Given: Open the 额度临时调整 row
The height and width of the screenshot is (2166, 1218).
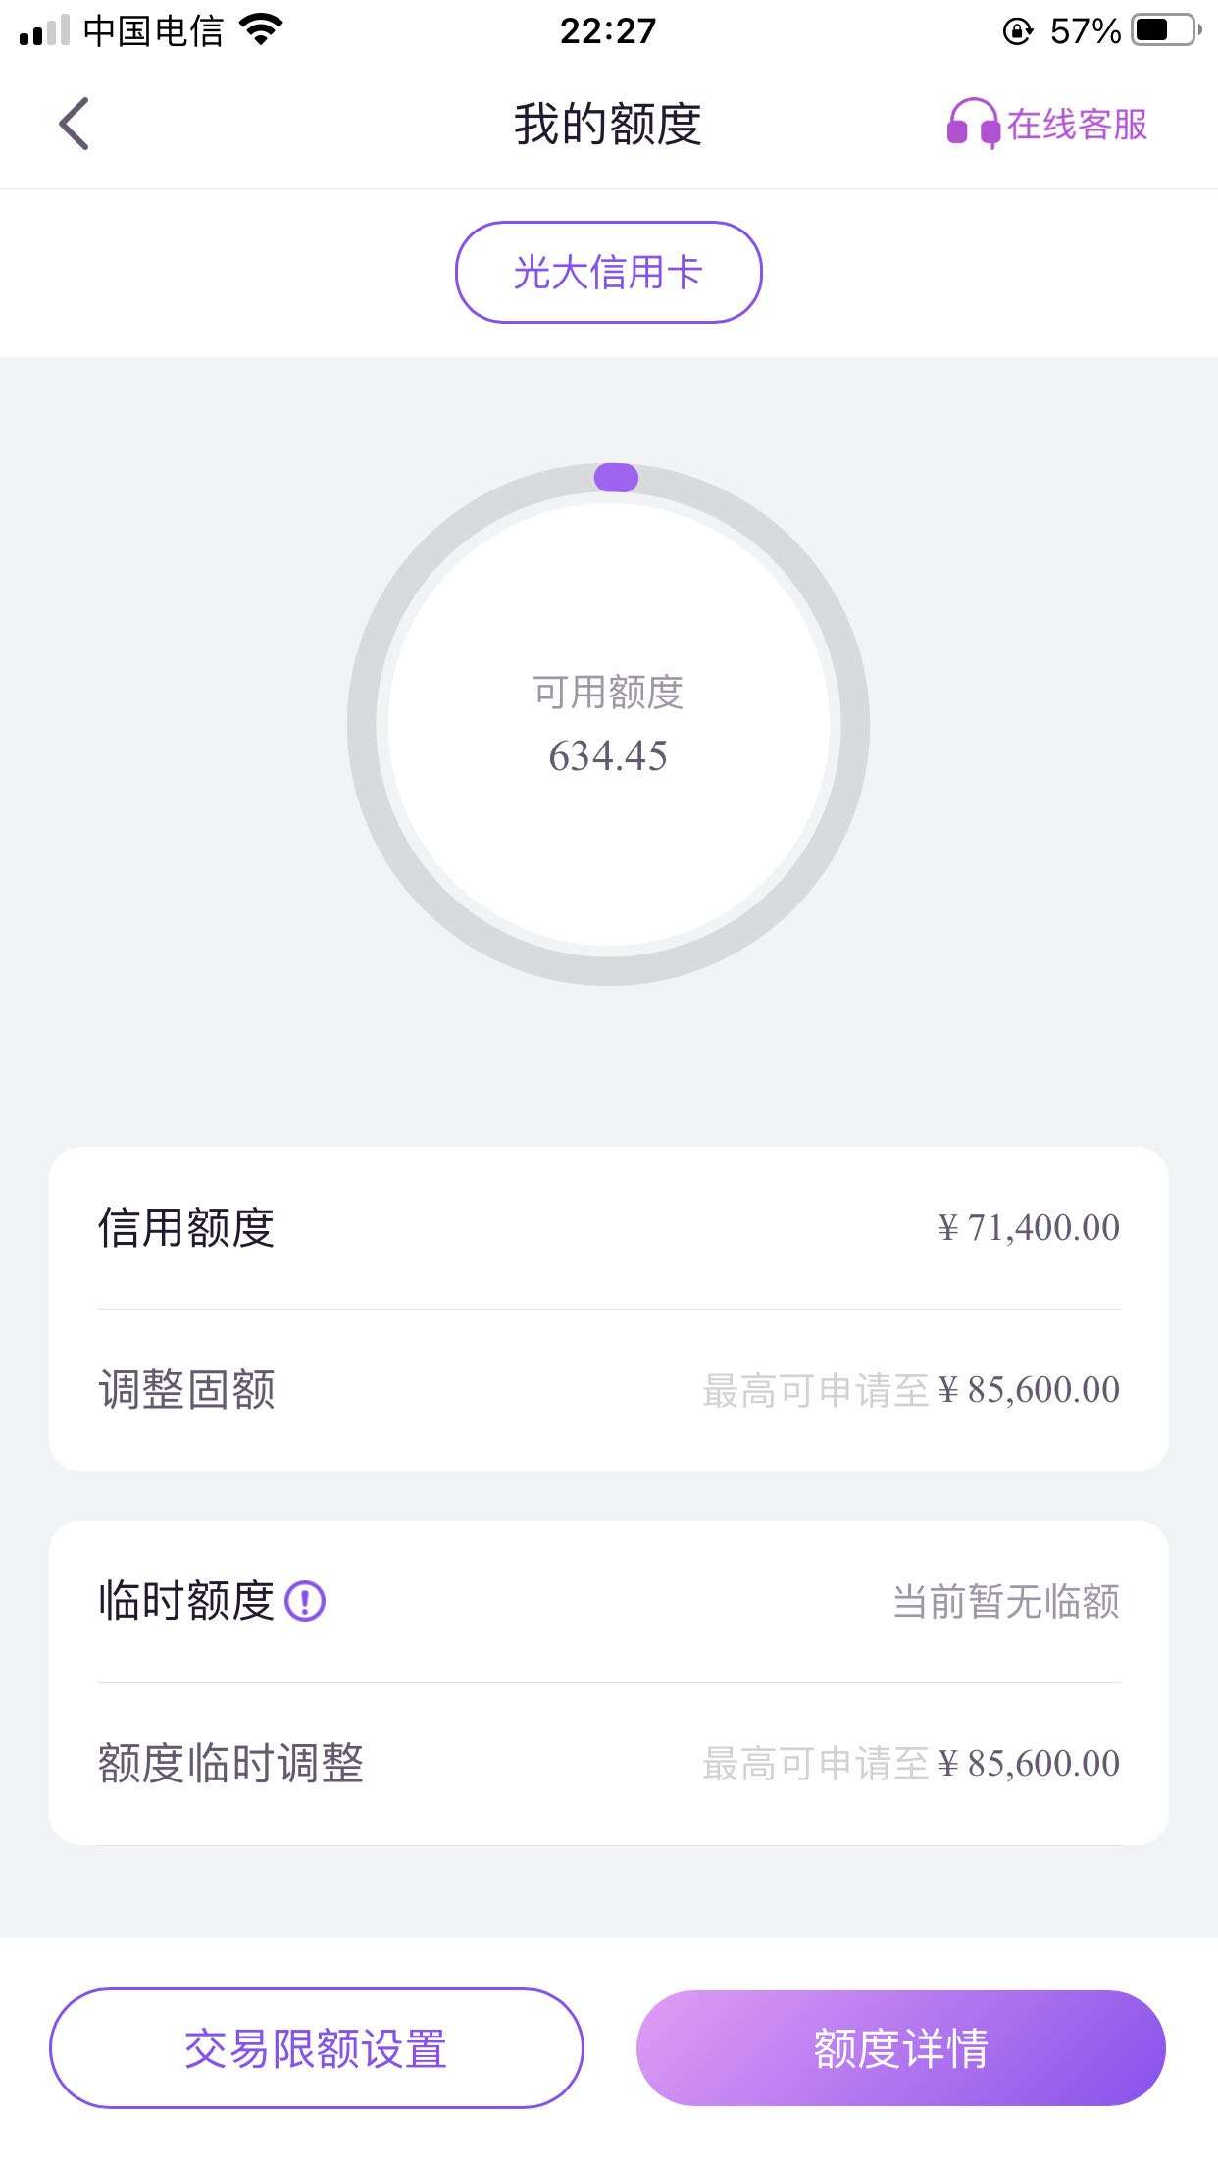Looking at the screenshot, I should coord(608,1764).
